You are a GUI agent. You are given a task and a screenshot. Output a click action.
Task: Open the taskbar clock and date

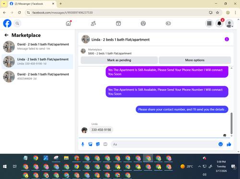(x=221, y=167)
